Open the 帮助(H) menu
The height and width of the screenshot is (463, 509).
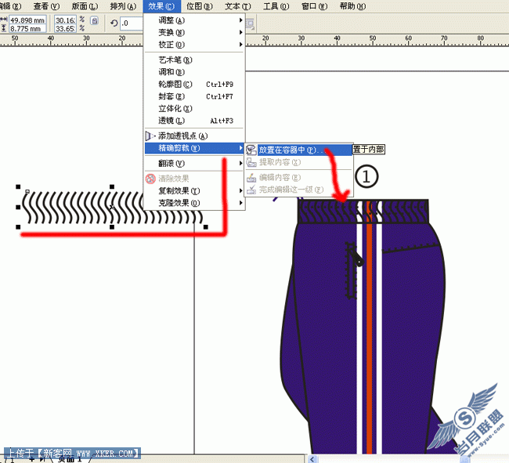352,6
